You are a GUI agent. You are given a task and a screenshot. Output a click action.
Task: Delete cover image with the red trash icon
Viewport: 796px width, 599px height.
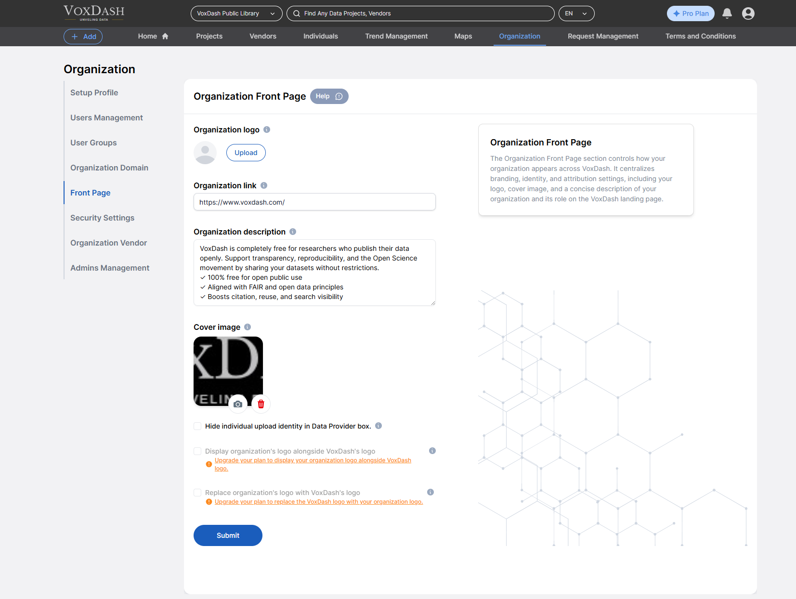pyautogui.click(x=261, y=404)
